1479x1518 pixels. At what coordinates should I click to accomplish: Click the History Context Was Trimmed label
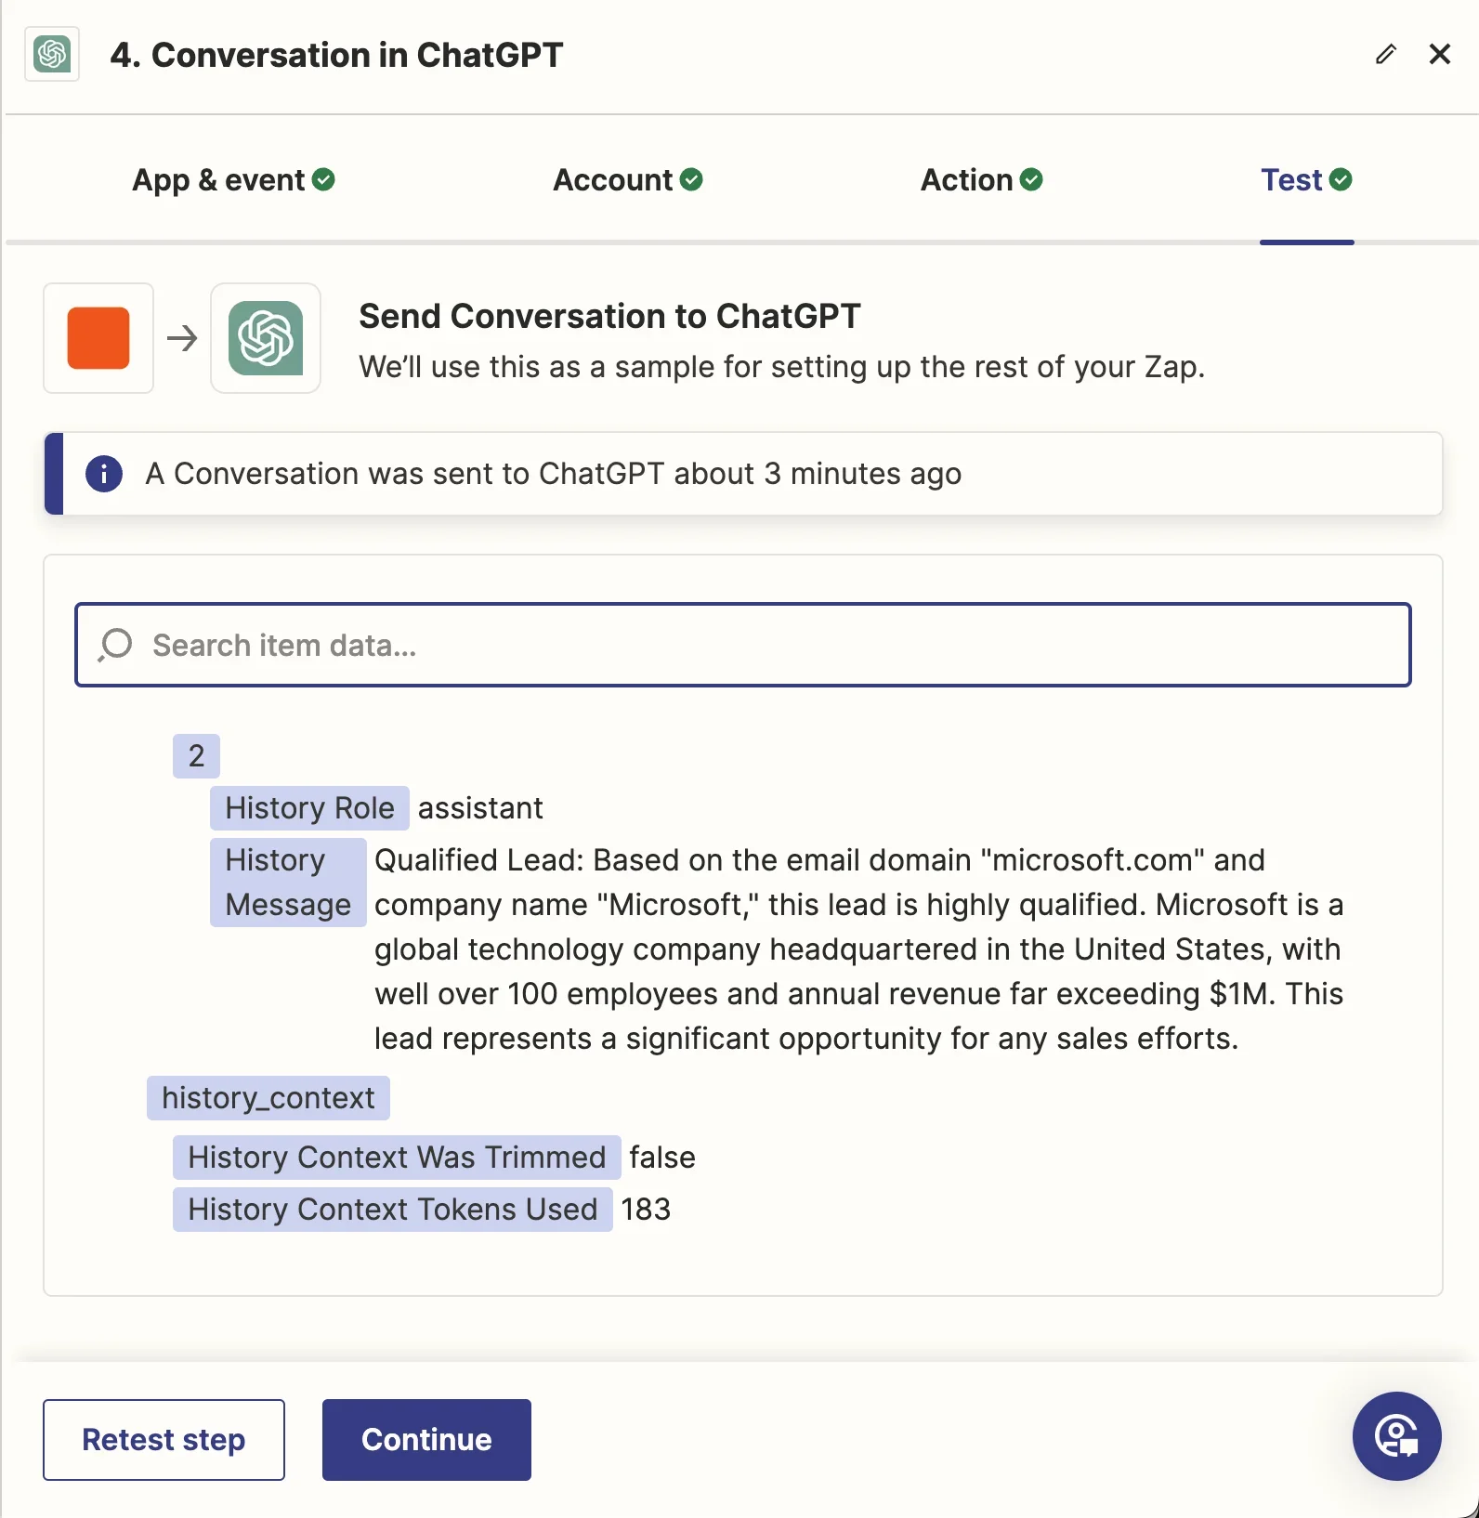pos(397,1158)
